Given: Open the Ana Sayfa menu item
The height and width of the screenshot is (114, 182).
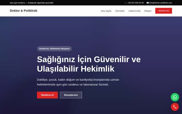Looking at the screenshot, I should 106,11.
